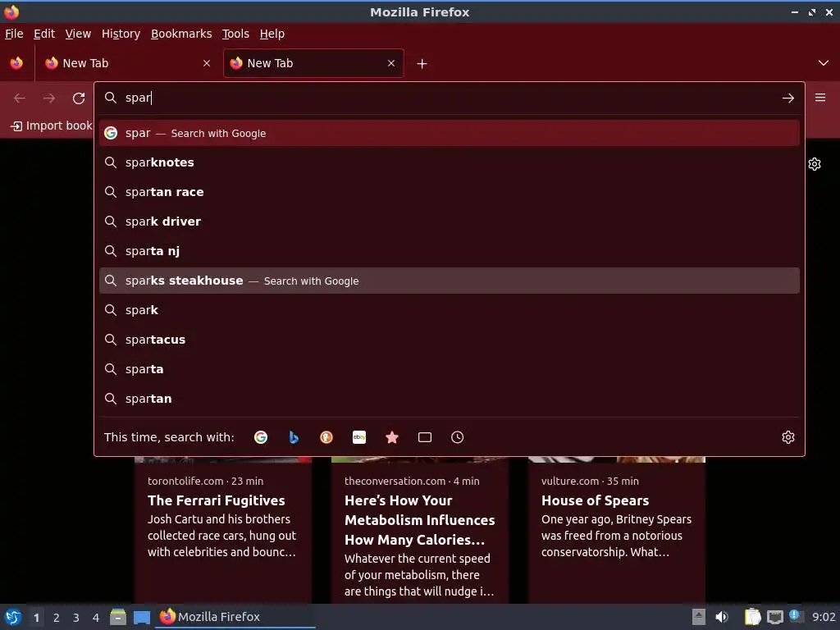This screenshot has height=630, width=840.
Task: Open the File menu
Action: coord(14,34)
